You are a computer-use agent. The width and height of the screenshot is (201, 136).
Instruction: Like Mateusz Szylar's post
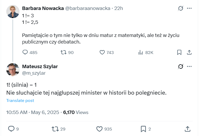coord(99,129)
